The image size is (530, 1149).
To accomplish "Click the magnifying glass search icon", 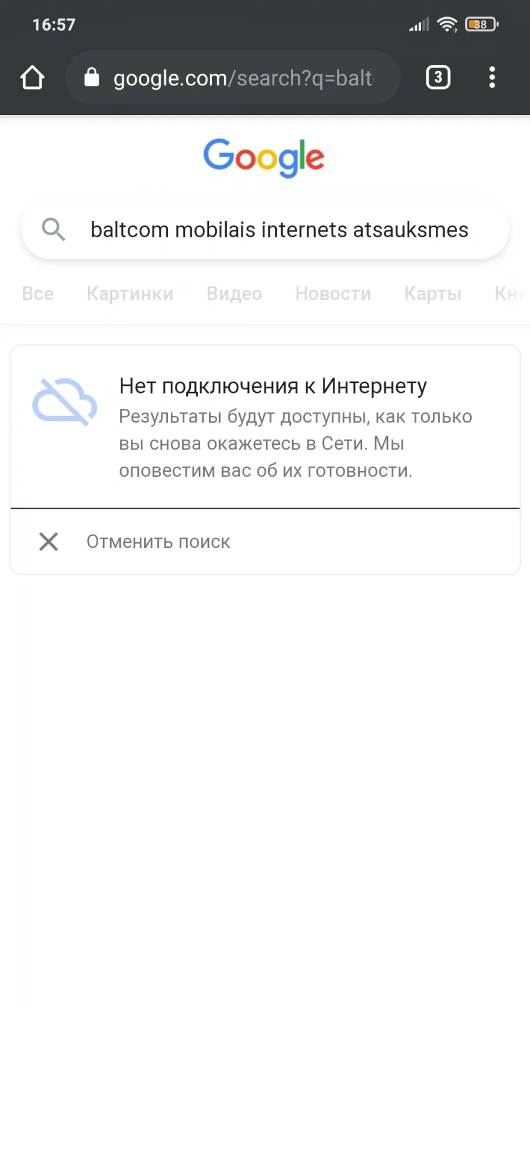I will pos(54,229).
